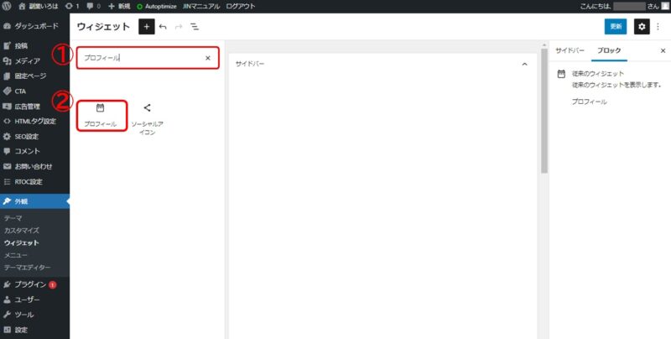
Task: Open the site home link 副業いろは
Action: click(x=39, y=6)
